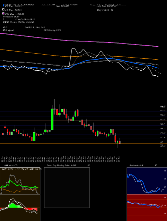Viewport: 167px width, 221px height.
Task: Click the 'Intra Day Trading Price & MR' title
Action: pos(61,165)
